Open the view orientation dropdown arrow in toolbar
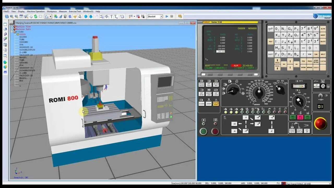 [51, 16]
